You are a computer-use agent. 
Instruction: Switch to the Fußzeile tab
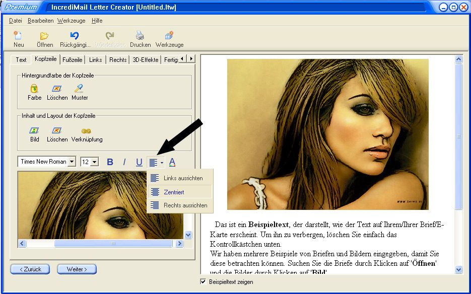click(x=73, y=60)
